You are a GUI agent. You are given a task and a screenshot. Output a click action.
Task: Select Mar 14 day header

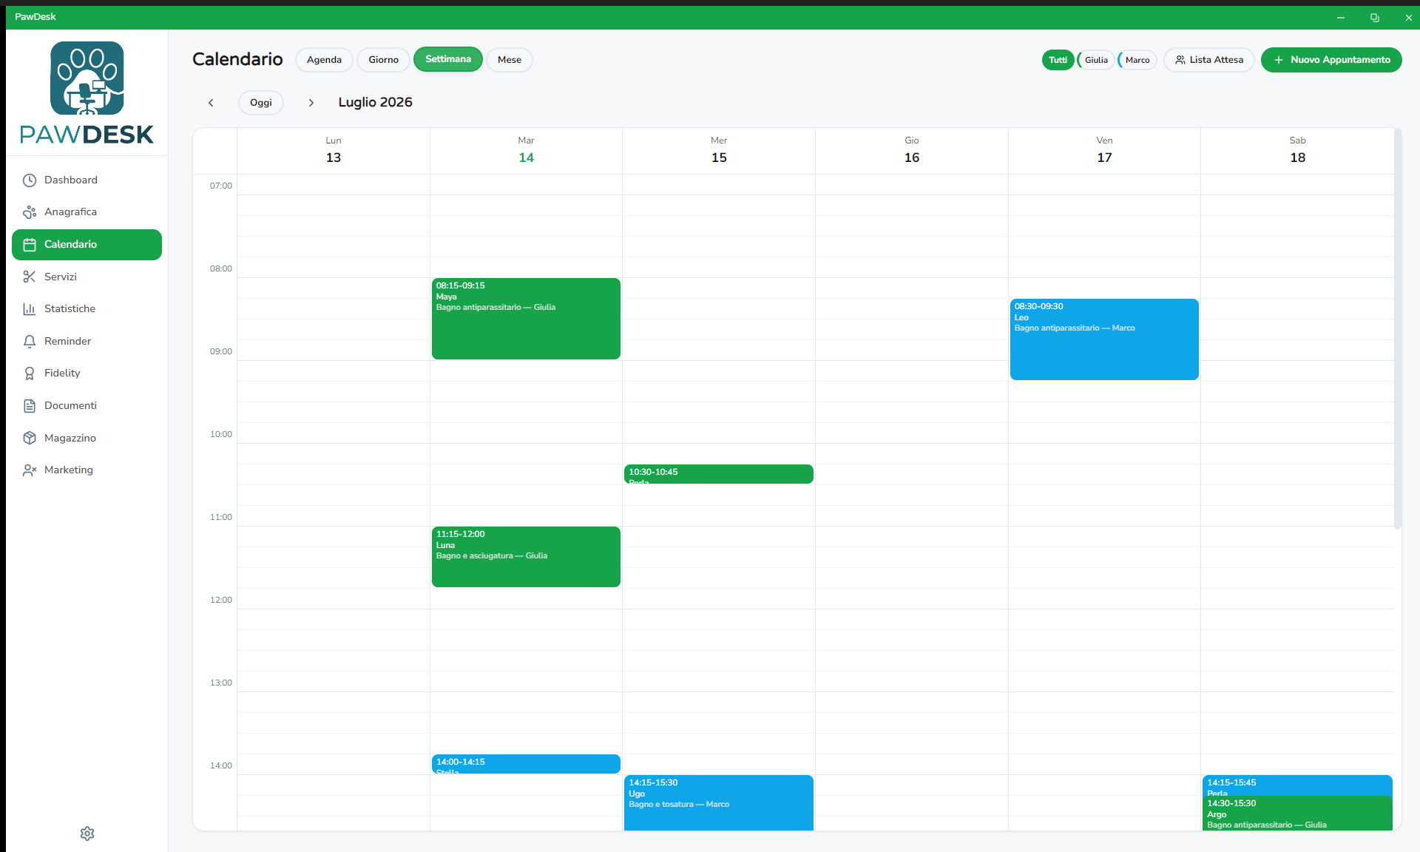point(526,150)
